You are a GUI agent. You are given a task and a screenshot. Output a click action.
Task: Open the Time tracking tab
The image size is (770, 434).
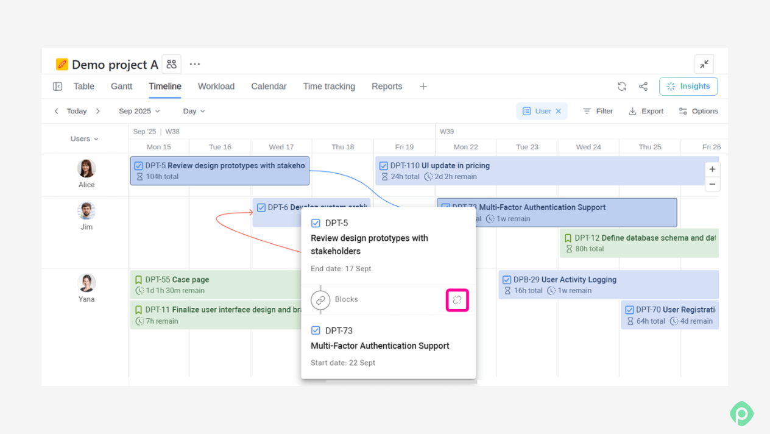(x=329, y=87)
